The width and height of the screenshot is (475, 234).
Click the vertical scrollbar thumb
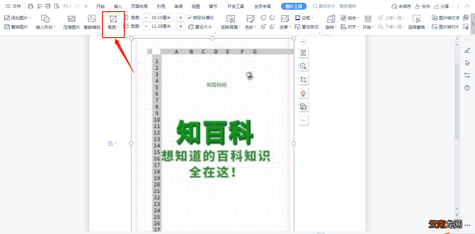pos(457,102)
